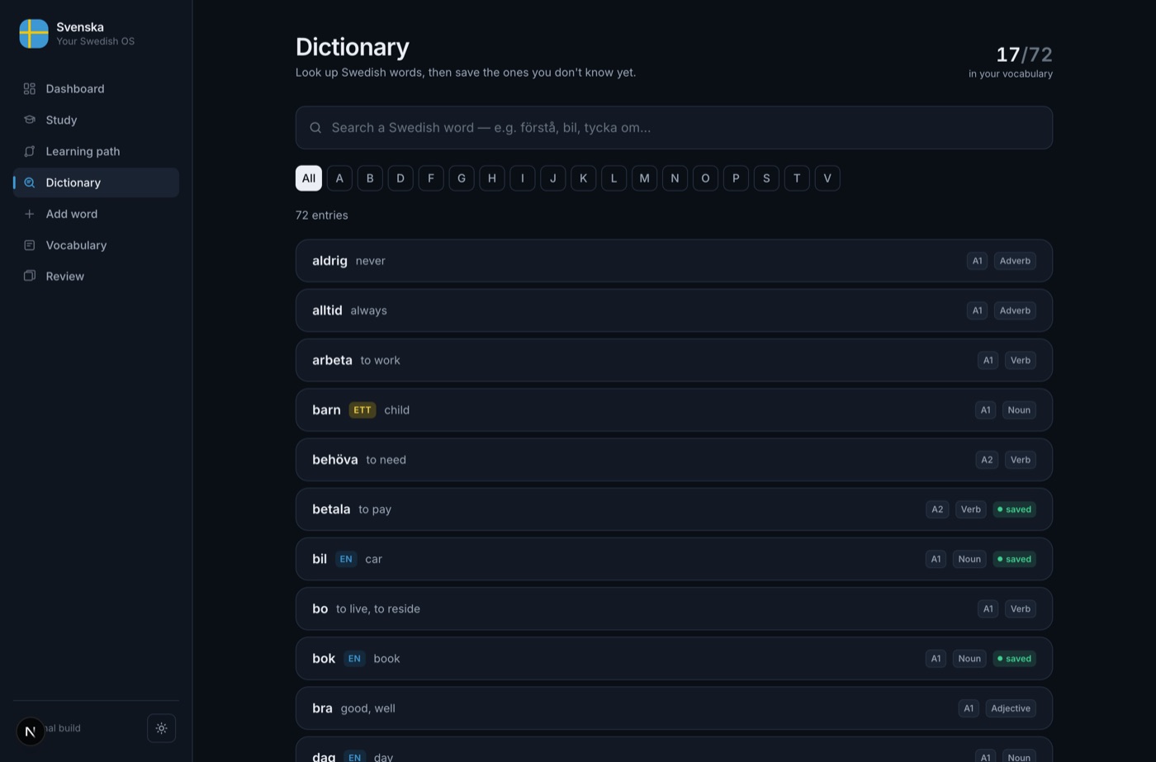Click the Adjective tag on 'bra'

click(1011, 708)
